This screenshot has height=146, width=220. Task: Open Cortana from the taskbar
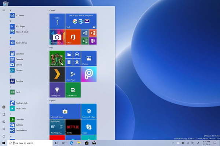pos(56,143)
